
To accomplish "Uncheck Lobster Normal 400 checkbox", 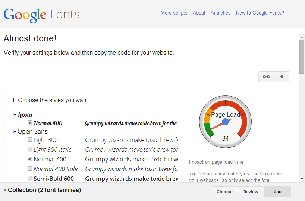I will [30, 123].
